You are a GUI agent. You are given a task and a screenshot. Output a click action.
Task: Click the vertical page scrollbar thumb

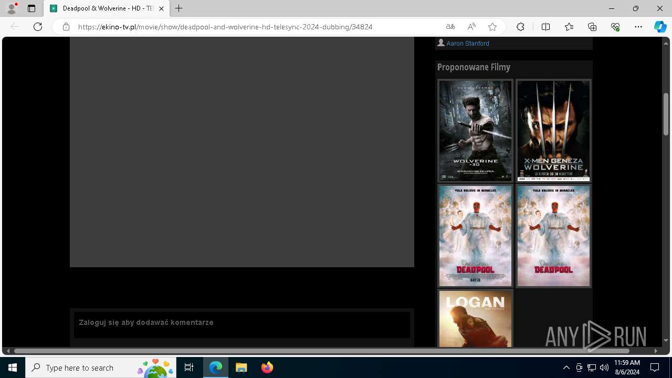(x=666, y=114)
